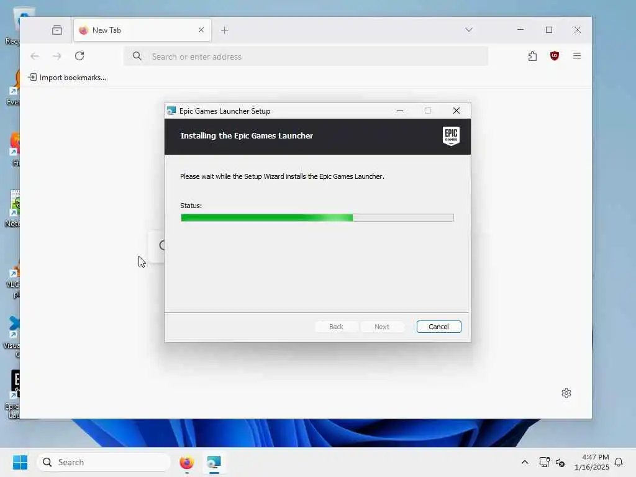Maximize the Firefox window
Viewport: 636px width, 477px height.
tap(549, 30)
